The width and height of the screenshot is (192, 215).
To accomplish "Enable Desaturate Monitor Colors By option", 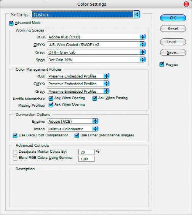I will coord(15,152).
